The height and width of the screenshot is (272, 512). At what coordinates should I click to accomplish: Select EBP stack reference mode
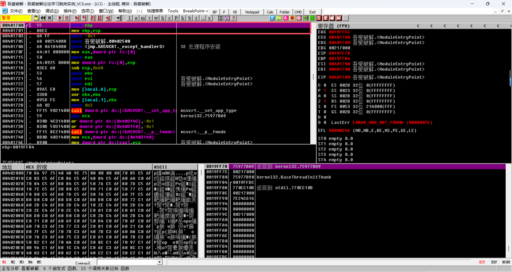pyautogui.click(x=494, y=262)
